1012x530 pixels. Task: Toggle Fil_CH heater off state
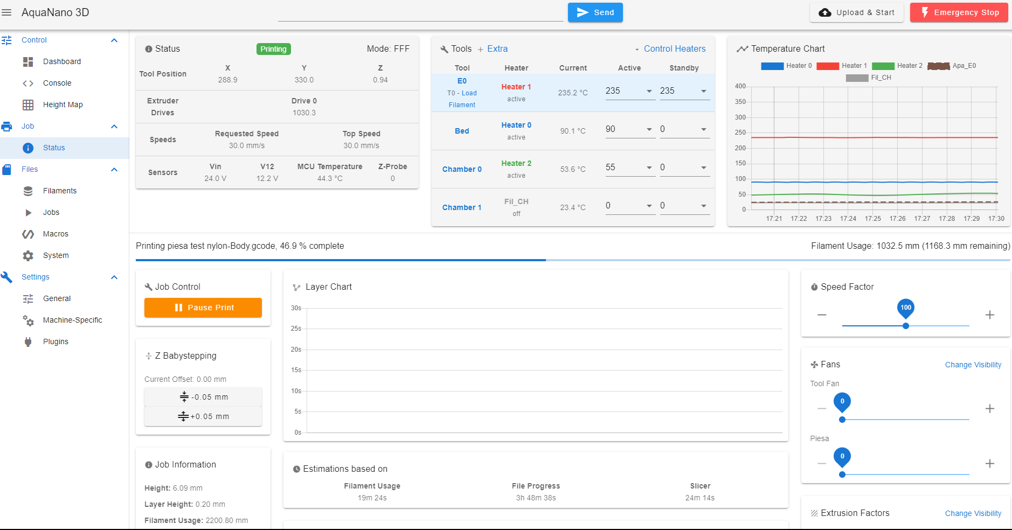516,201
